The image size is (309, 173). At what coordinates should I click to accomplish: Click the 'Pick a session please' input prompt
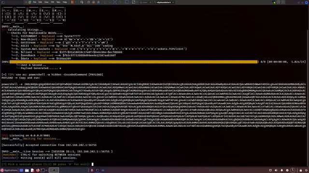pos(46,164)
